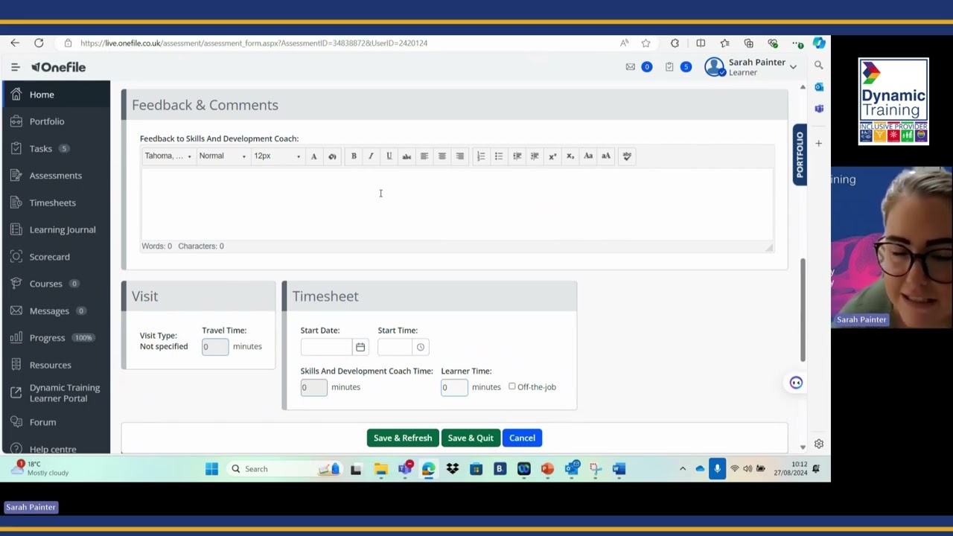This screenshot has width=953, height=536.
Task: Click the page vertical scrollbar thumb
Action: [x=803, y=309]
